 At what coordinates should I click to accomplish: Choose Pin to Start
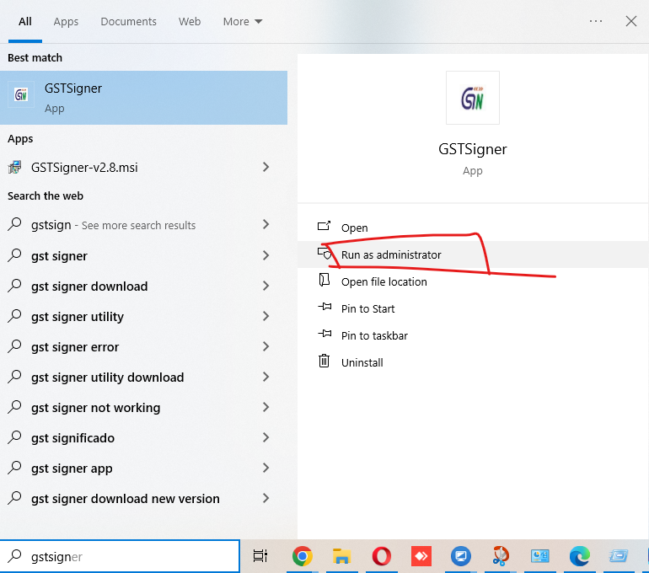473,308
